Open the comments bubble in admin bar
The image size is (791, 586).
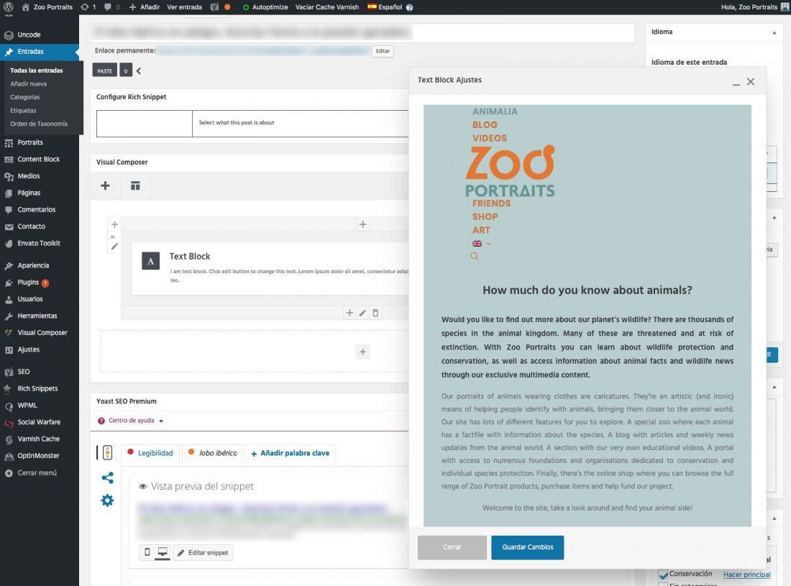(x=111, y=7)
